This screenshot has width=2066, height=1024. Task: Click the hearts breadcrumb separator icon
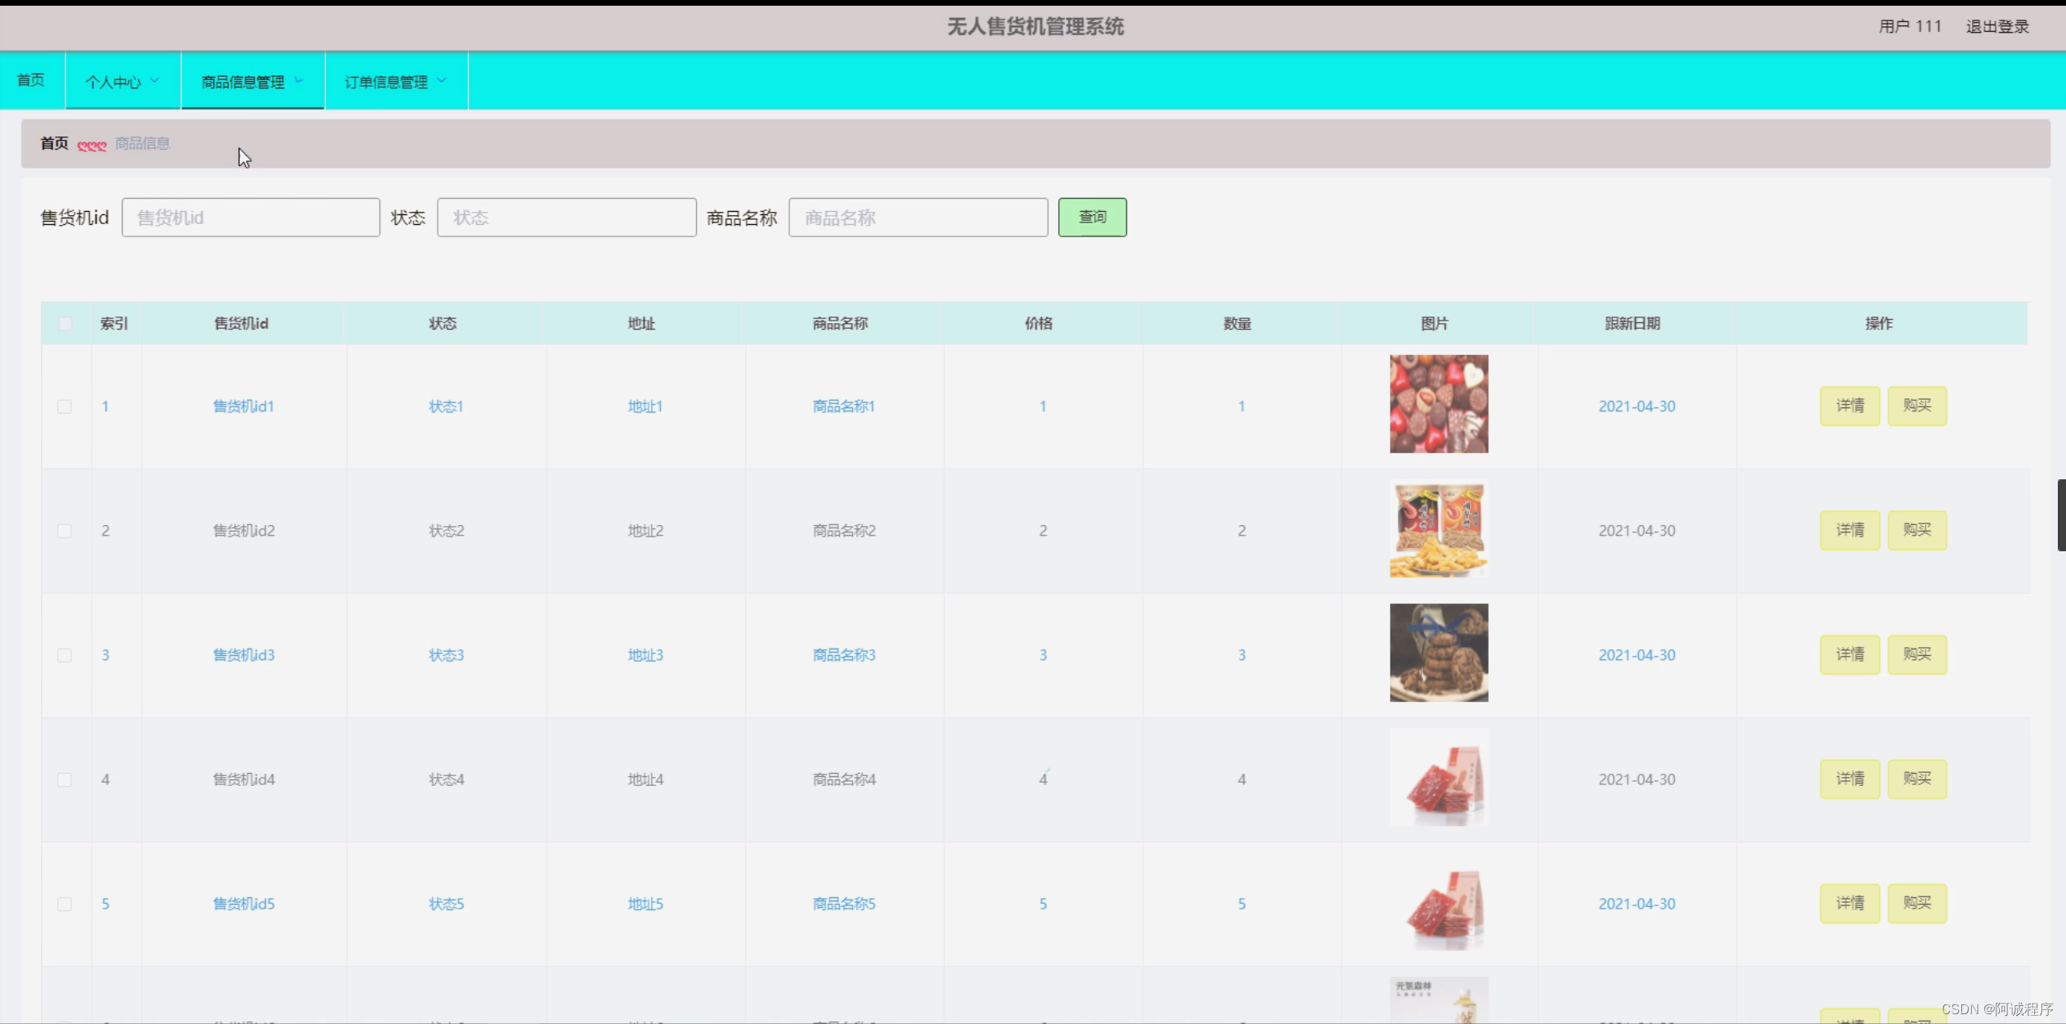tap(92, 145)
